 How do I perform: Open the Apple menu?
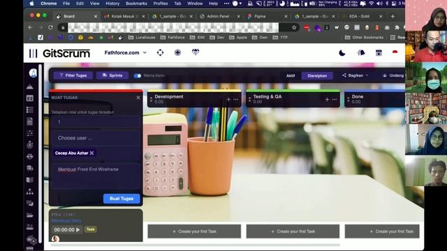coord(31,3)
